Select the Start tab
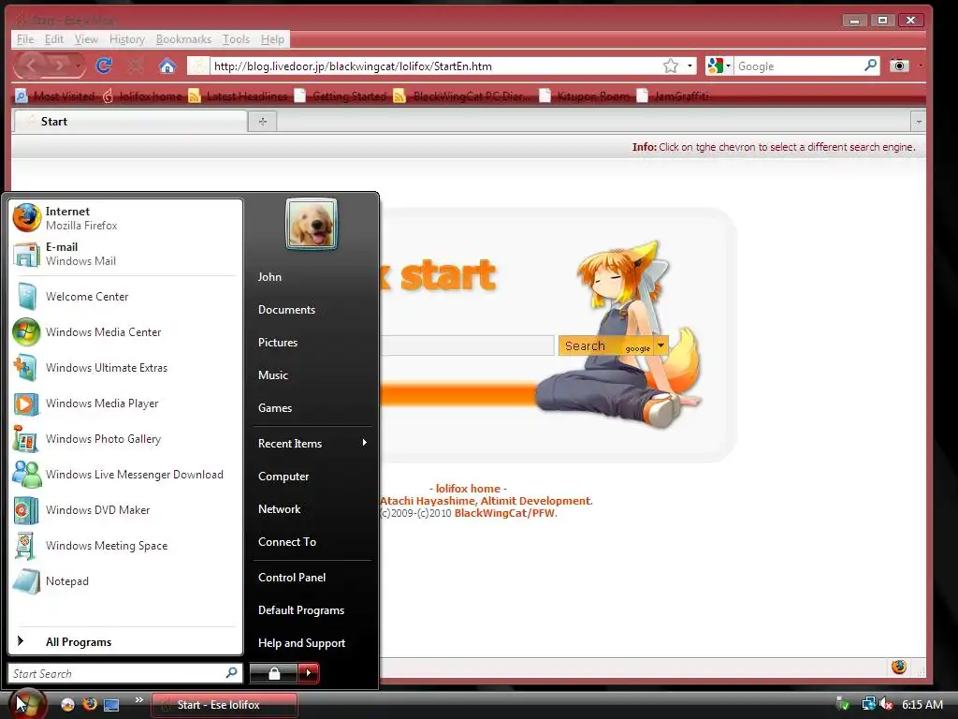Image resolution: width=958 pixels, height=719 pixels. 130,122
